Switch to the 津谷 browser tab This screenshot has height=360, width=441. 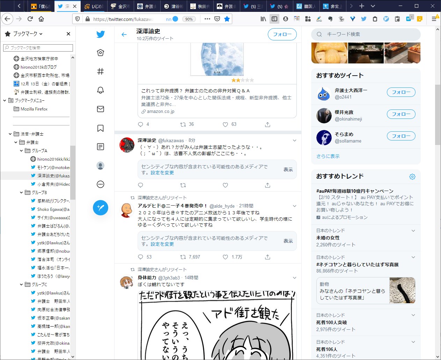coord(174,6)
